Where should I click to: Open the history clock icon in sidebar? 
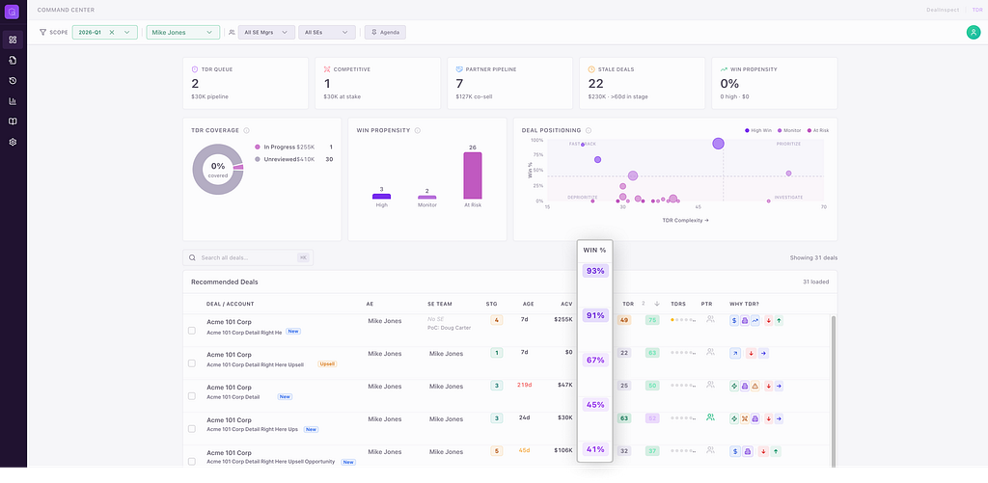tap(13, 81)
